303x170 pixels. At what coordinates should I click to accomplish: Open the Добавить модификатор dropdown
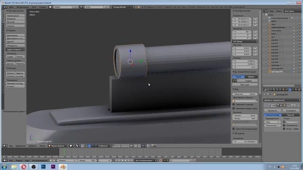point(282,100)
